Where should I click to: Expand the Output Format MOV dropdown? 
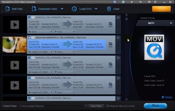click(171, 23)
